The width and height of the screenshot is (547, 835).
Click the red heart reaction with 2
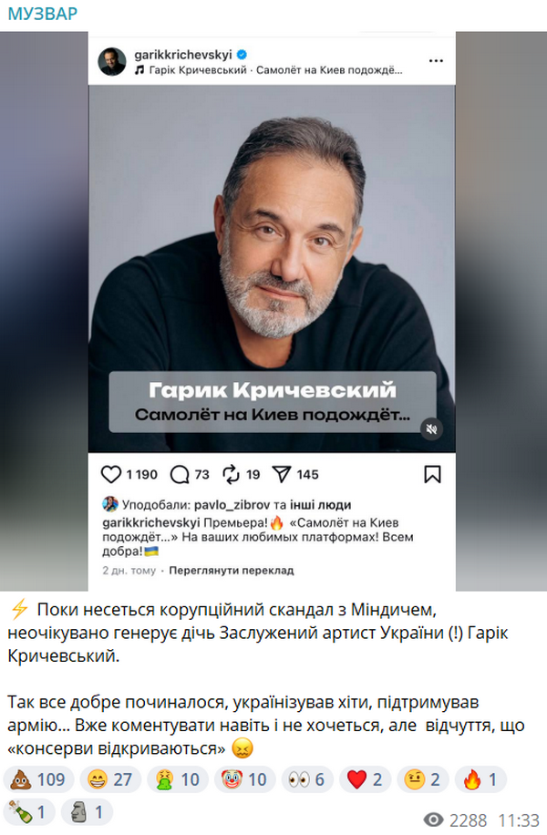[365, 779]
